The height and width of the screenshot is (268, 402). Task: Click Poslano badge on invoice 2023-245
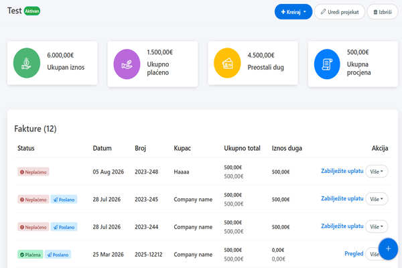click(x=64, y=199)
